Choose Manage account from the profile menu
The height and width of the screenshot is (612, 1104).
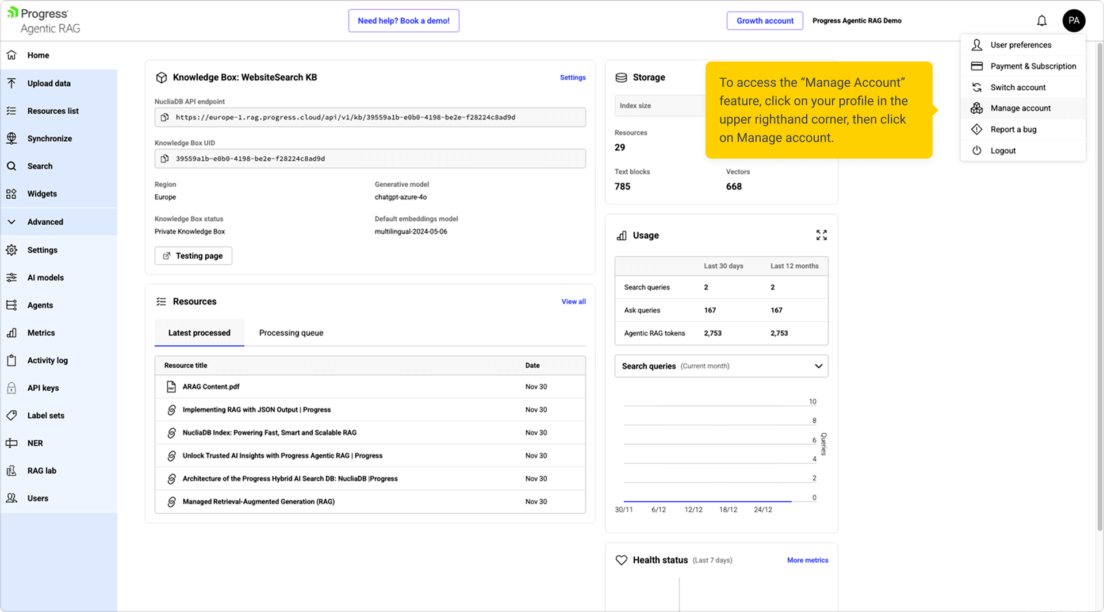click(x=1020, y=108)
